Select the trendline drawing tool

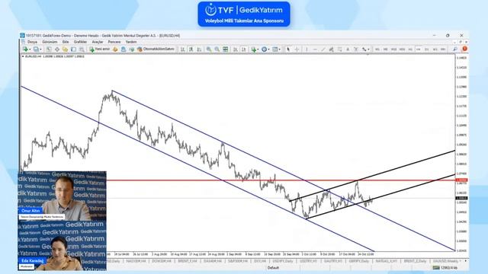[x=323, y=49]
